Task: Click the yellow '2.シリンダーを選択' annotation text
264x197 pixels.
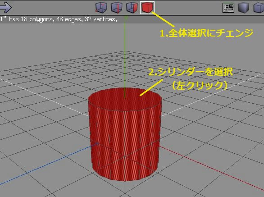Action: pos(191,72)
